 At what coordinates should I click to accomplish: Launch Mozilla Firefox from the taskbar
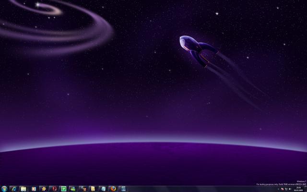coord(113,189)
